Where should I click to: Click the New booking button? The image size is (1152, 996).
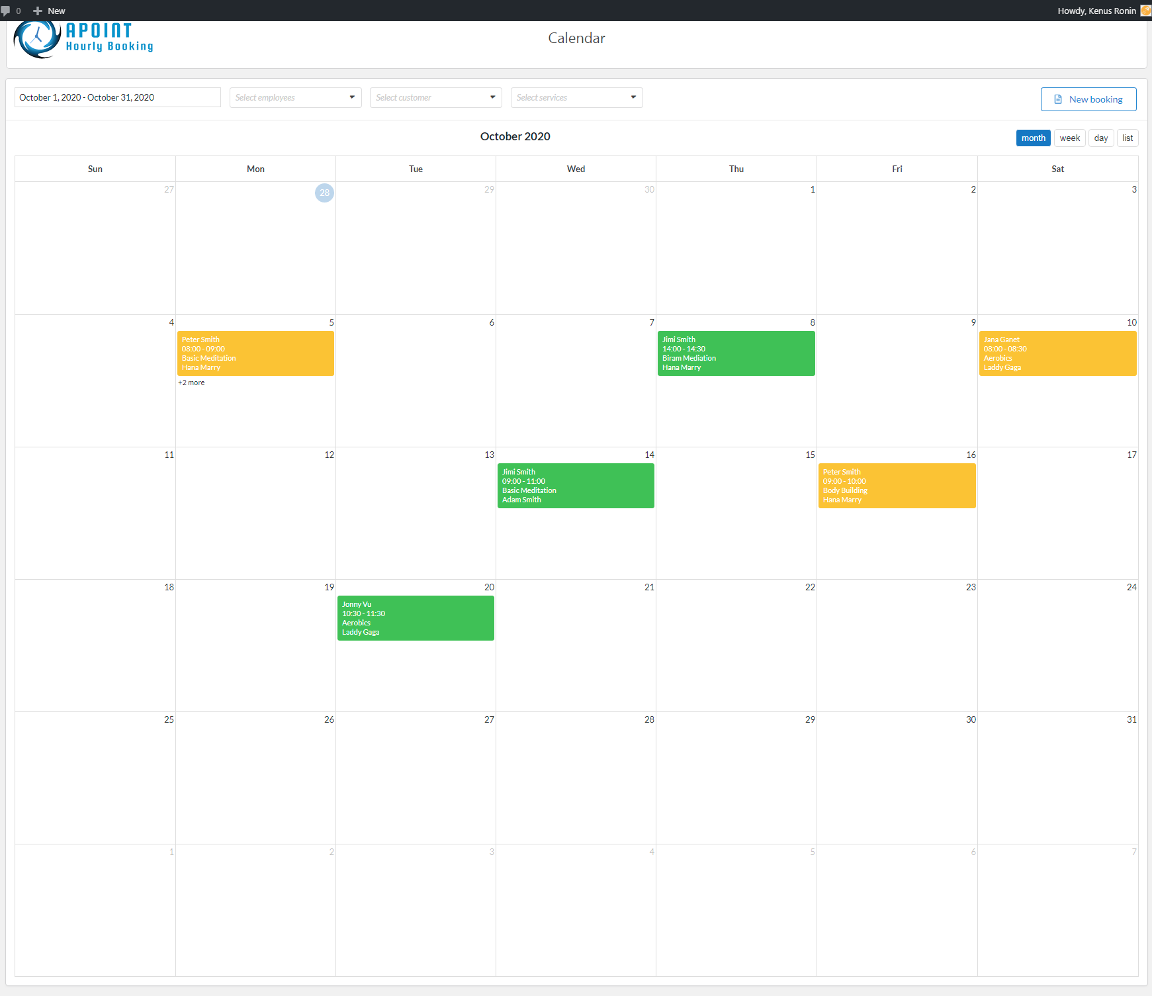click(x=1088, y=99)
